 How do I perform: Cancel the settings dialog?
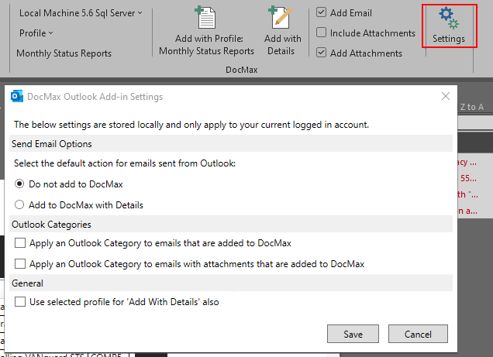(x=419, y=334)
